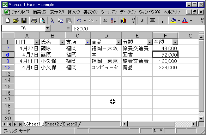Open the 分類 filter dropdown
206x135 pixels.
tap(150, 42)
